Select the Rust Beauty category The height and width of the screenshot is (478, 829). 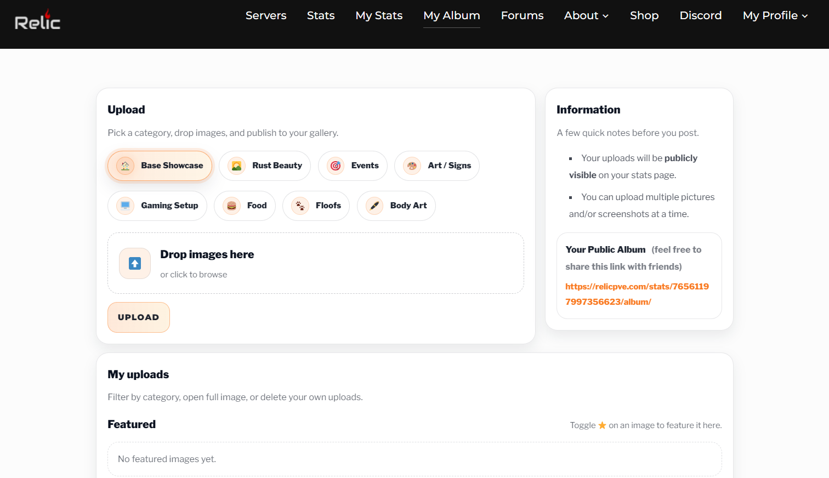click(x=265, y=166)
